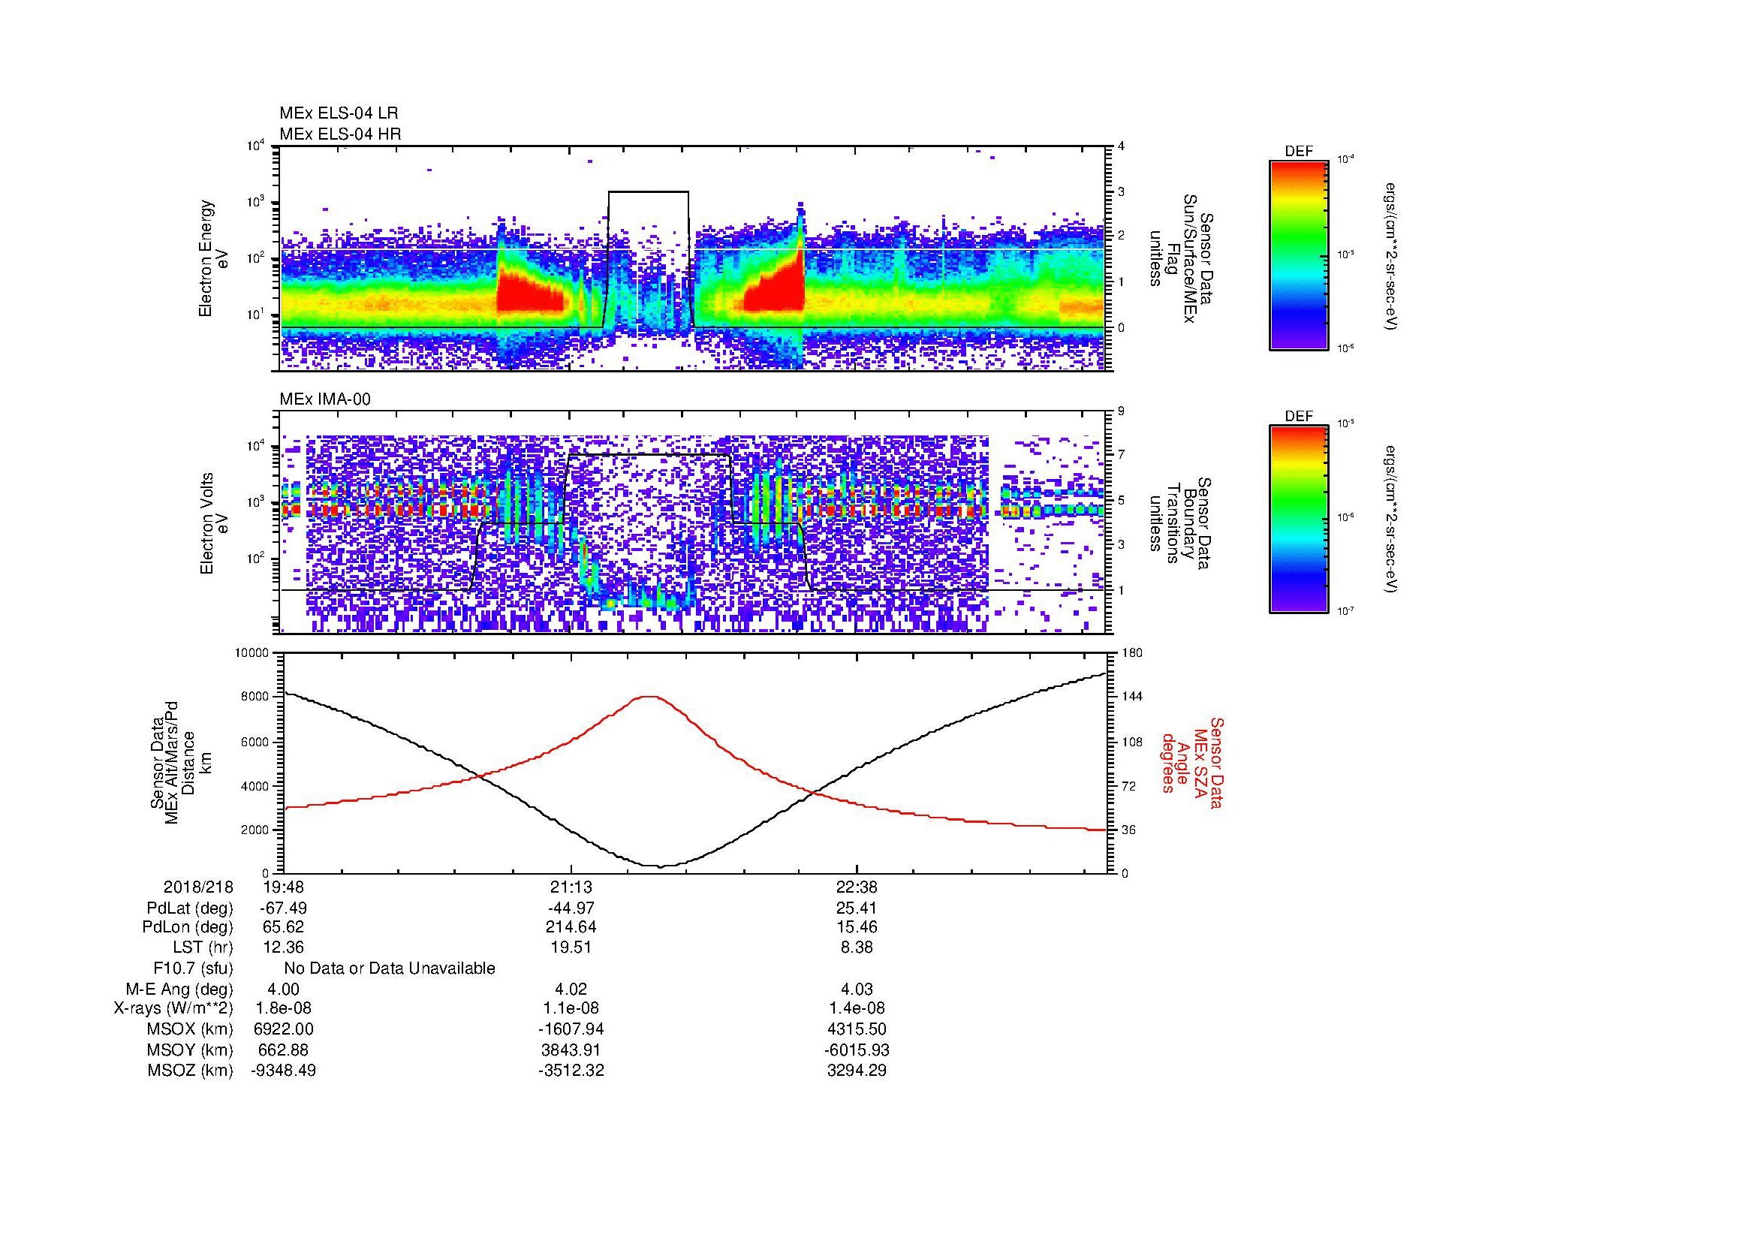1756x1241 pixels.
Task: Click the PdLon value '65.62'
Action: [284, 927]
